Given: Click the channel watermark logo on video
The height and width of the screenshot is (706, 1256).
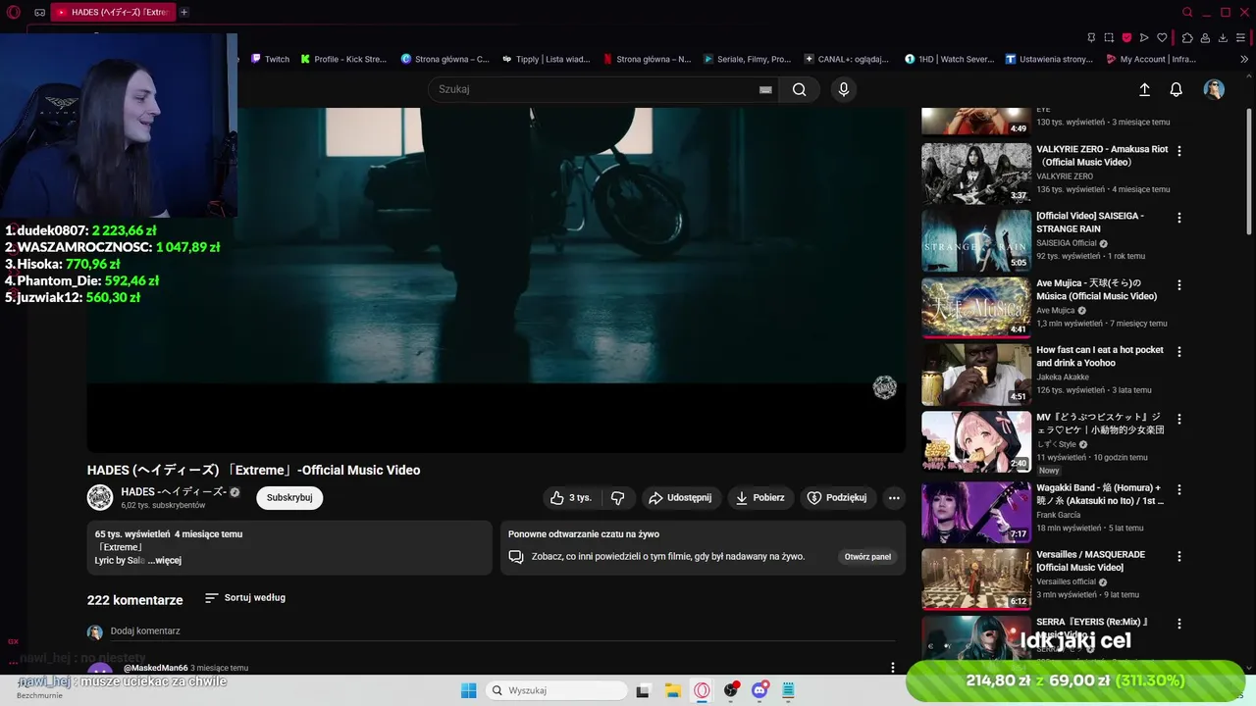Looking at the screenshot, I should (885, 387).
